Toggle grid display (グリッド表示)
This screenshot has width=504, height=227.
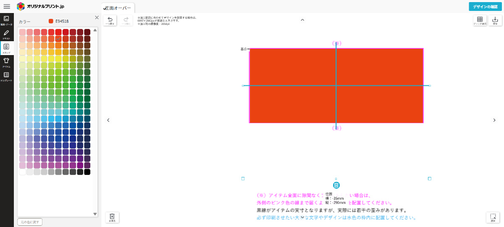tap(480, 21)
